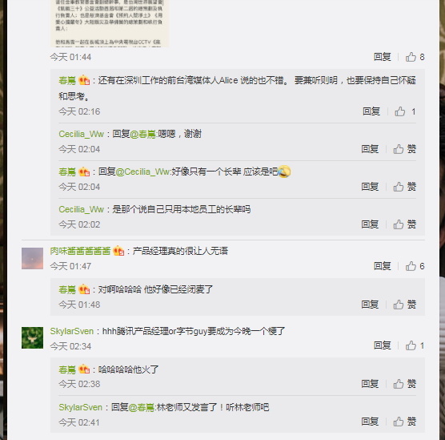445x440 pixels.
Task: Open 肉味酱酱酱酱酱's avatar picture
Action: point(32,258)
